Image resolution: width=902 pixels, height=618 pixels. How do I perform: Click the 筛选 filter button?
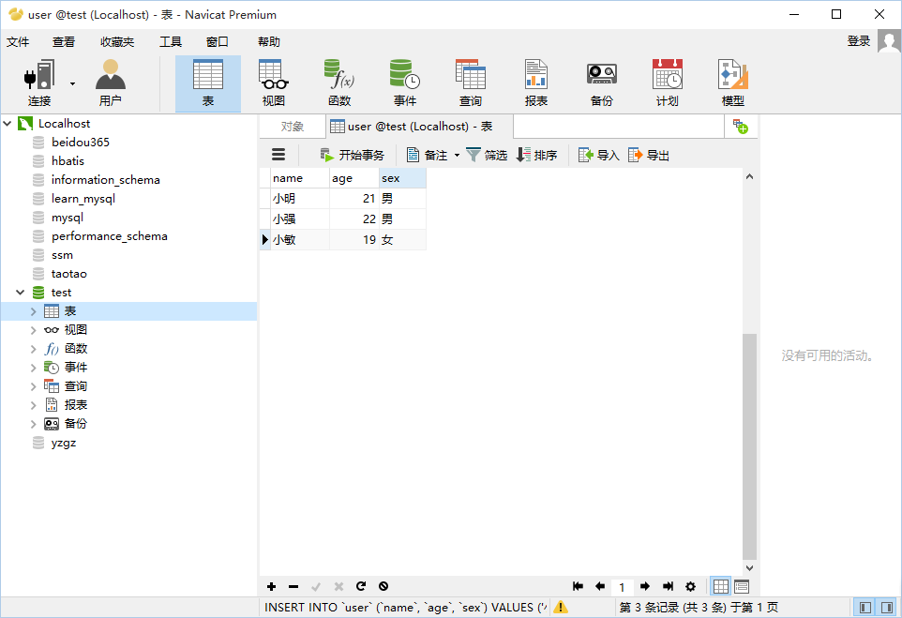tap(487, 155)
